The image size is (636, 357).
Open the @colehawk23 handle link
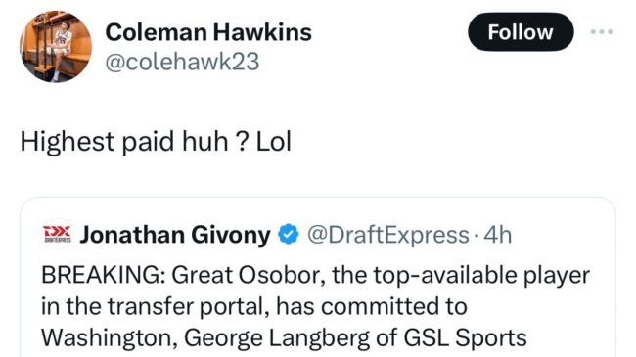point(182,62)
